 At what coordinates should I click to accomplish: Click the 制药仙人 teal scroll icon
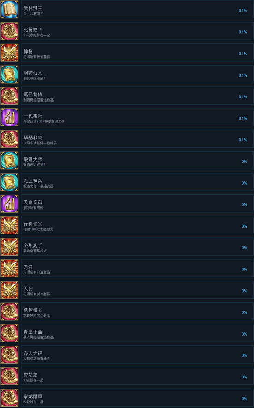(x=10, y=74)
